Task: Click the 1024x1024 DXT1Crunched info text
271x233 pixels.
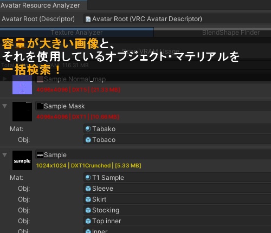Action: pyautogui.click(x=89, y=165)
